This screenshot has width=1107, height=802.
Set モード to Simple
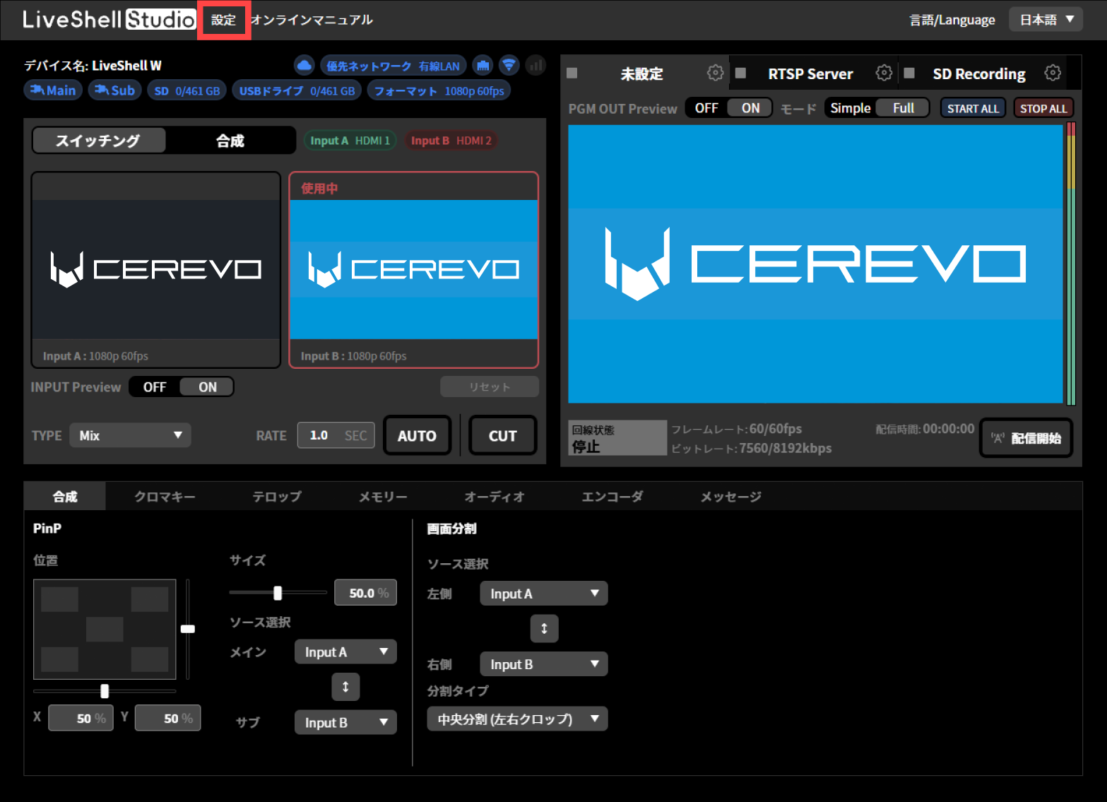click(x=850, y=107)
